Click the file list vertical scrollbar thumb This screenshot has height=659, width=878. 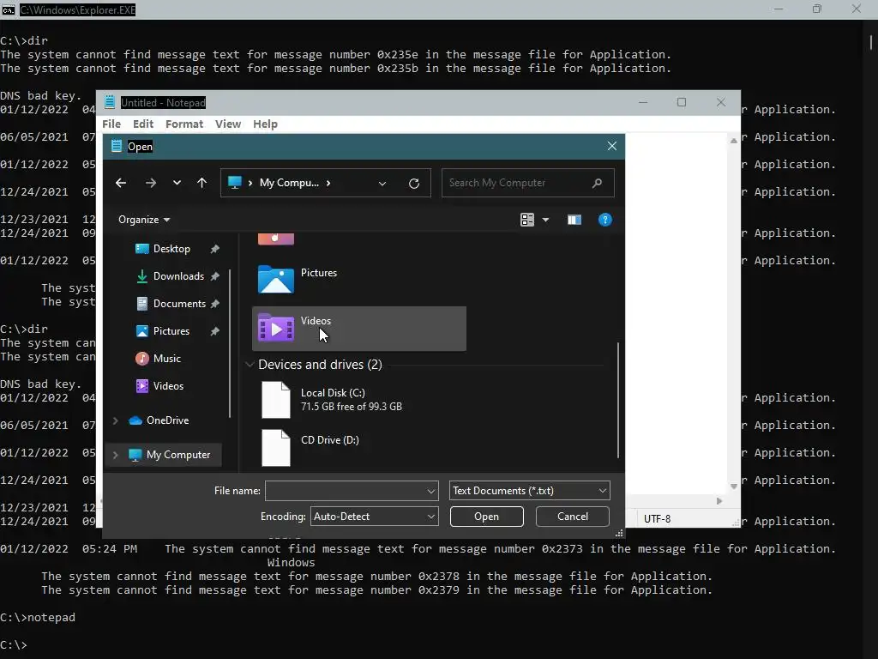pyautogui.click(x=618, y=400)
